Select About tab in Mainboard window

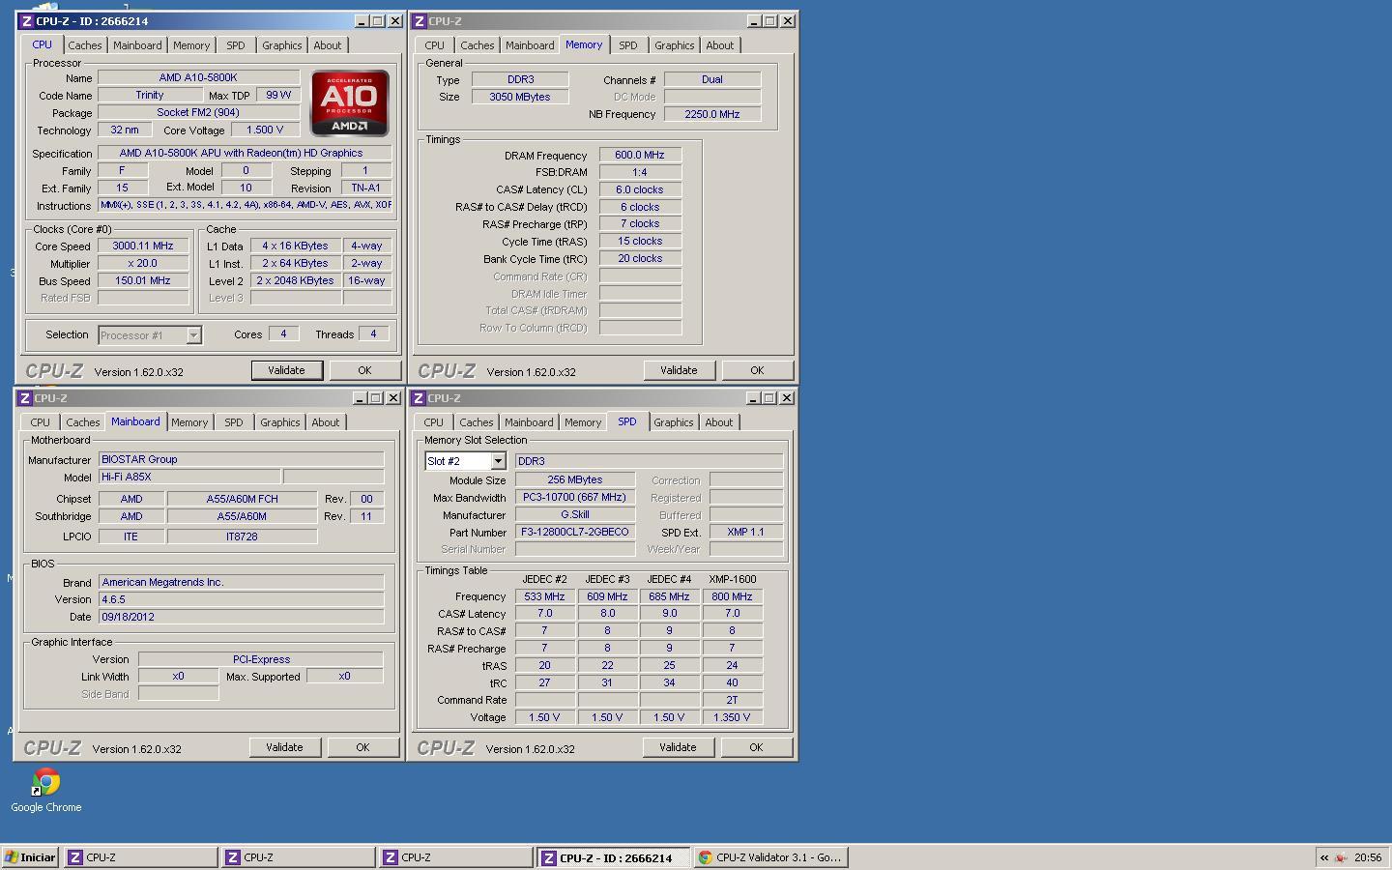click(x=326, y=422)
